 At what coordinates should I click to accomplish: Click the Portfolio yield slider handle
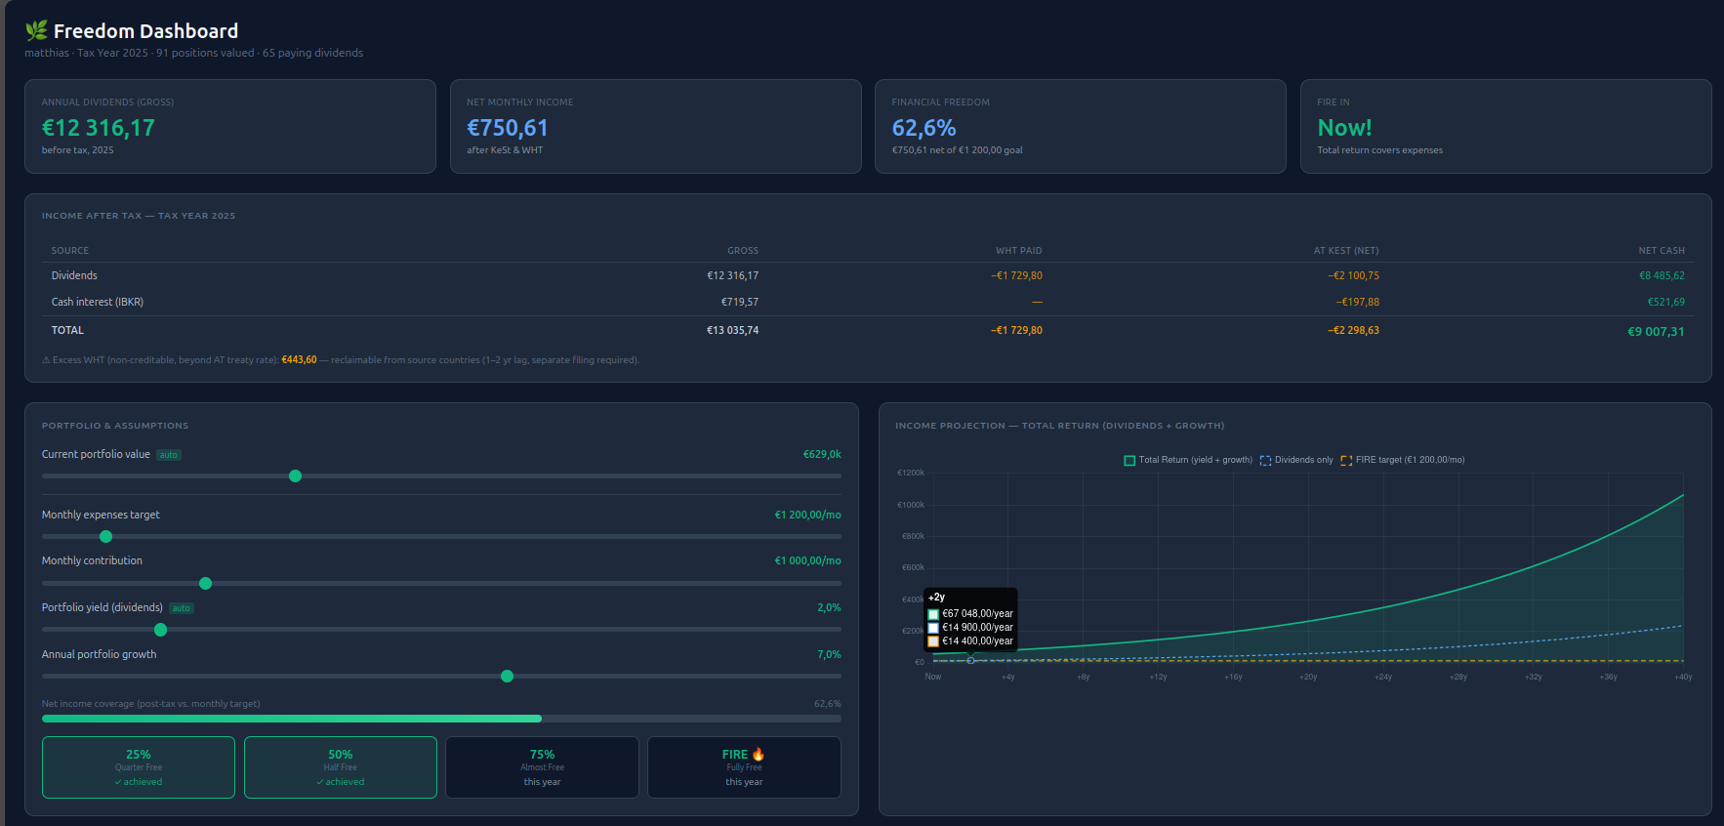(161, 630)
